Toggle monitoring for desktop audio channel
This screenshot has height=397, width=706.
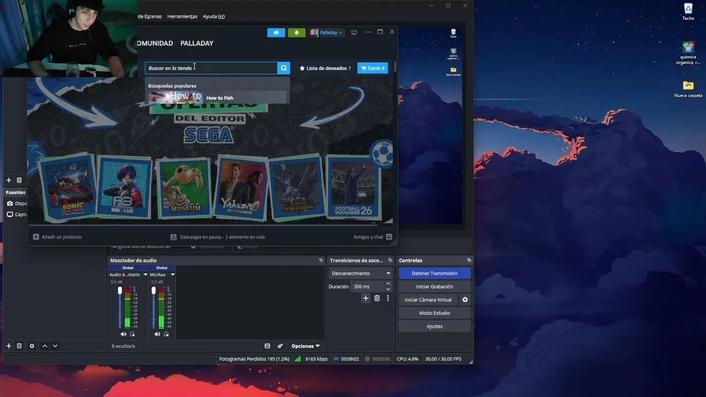coord(132,334)
